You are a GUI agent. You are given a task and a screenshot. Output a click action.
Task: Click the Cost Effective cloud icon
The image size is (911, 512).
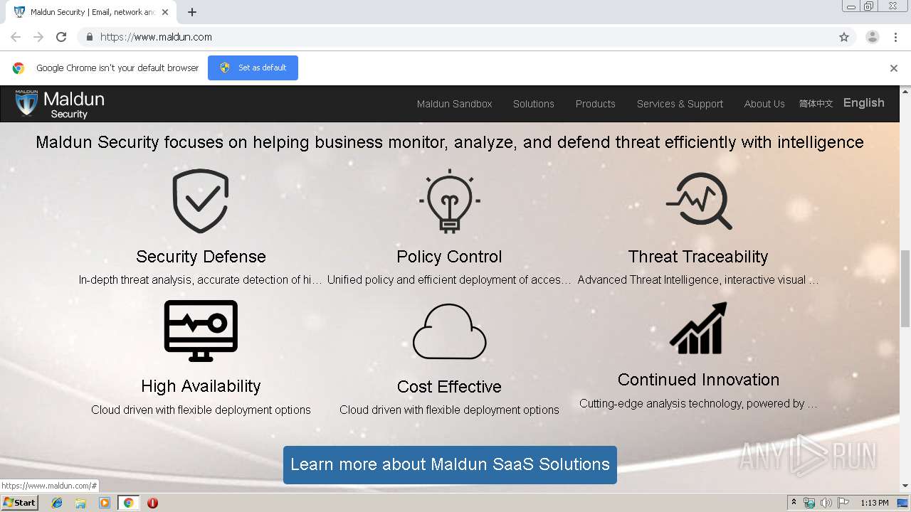pos(449,331)
